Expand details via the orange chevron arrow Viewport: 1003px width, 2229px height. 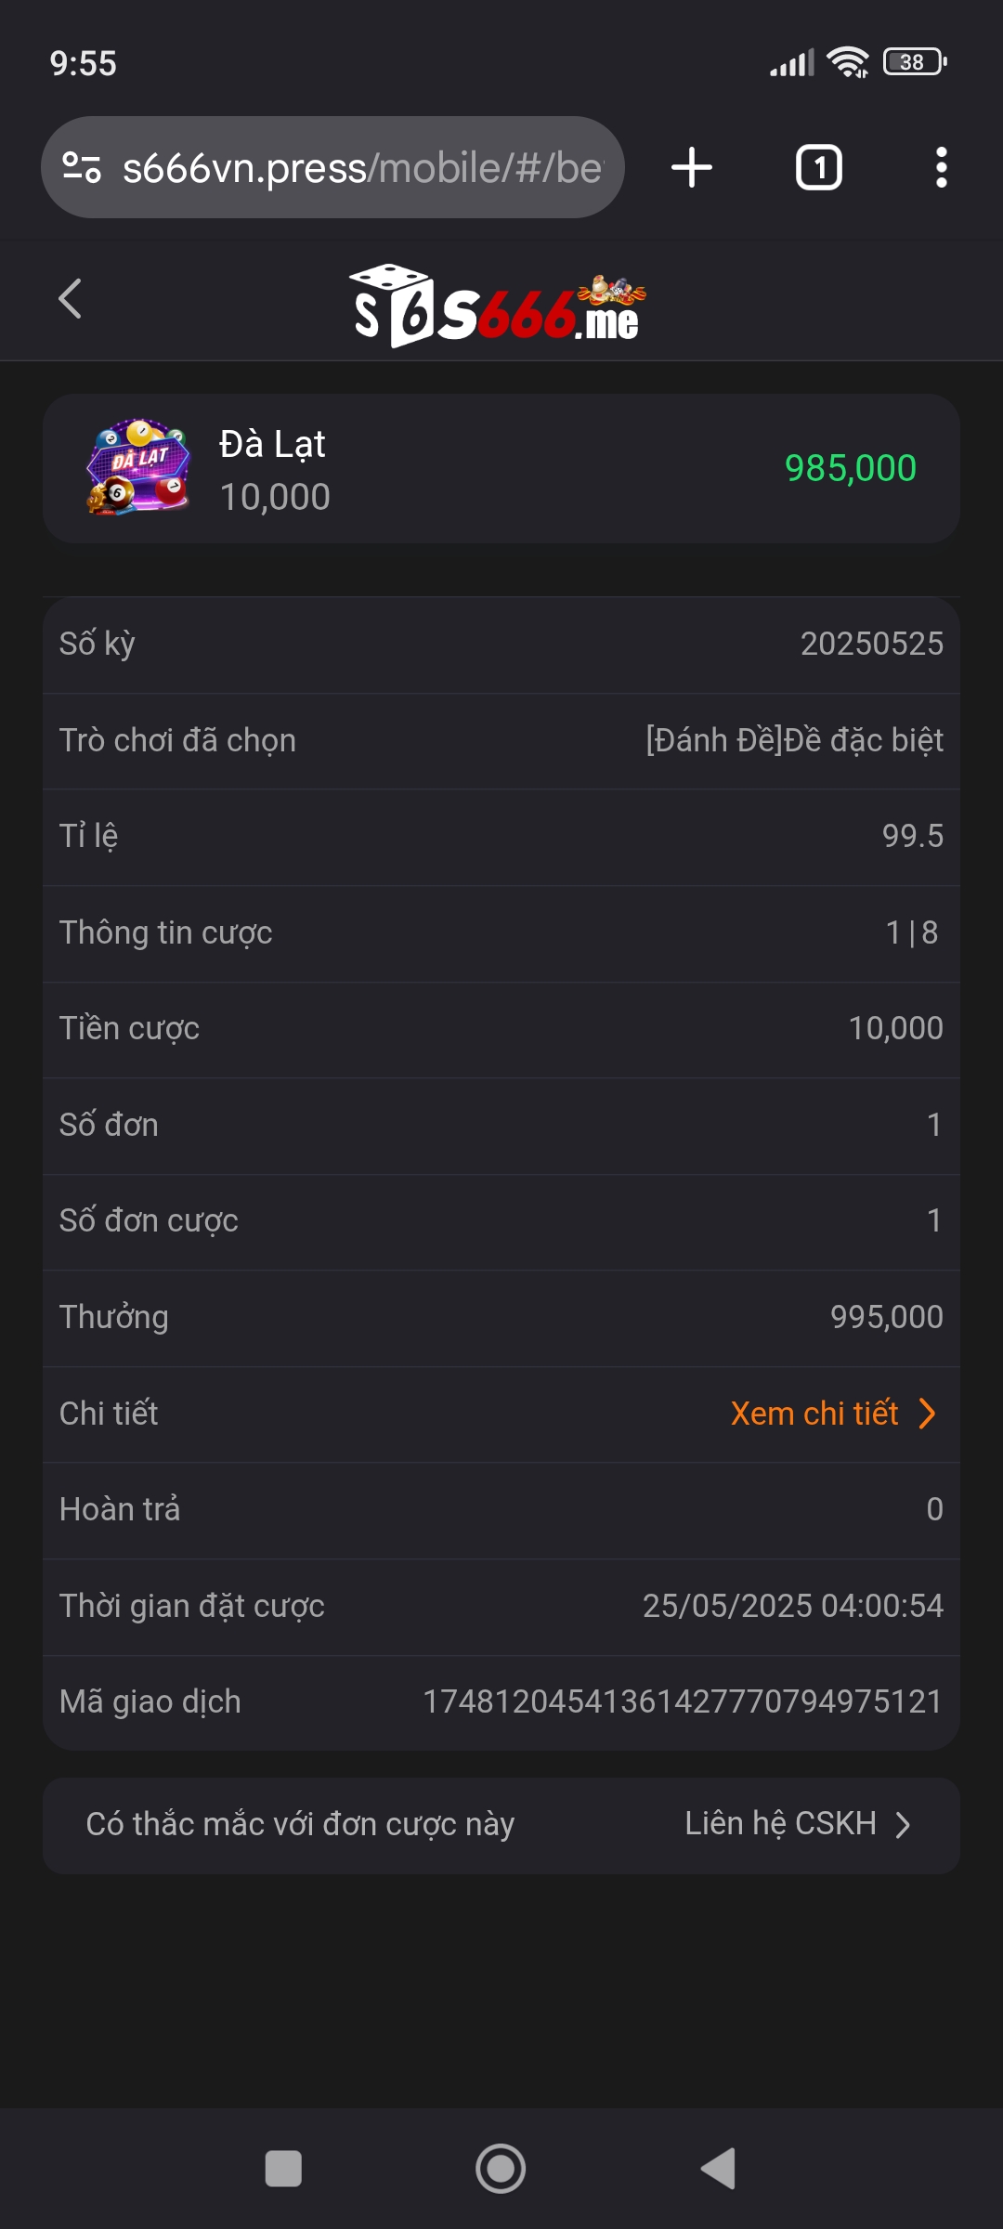927,1414
